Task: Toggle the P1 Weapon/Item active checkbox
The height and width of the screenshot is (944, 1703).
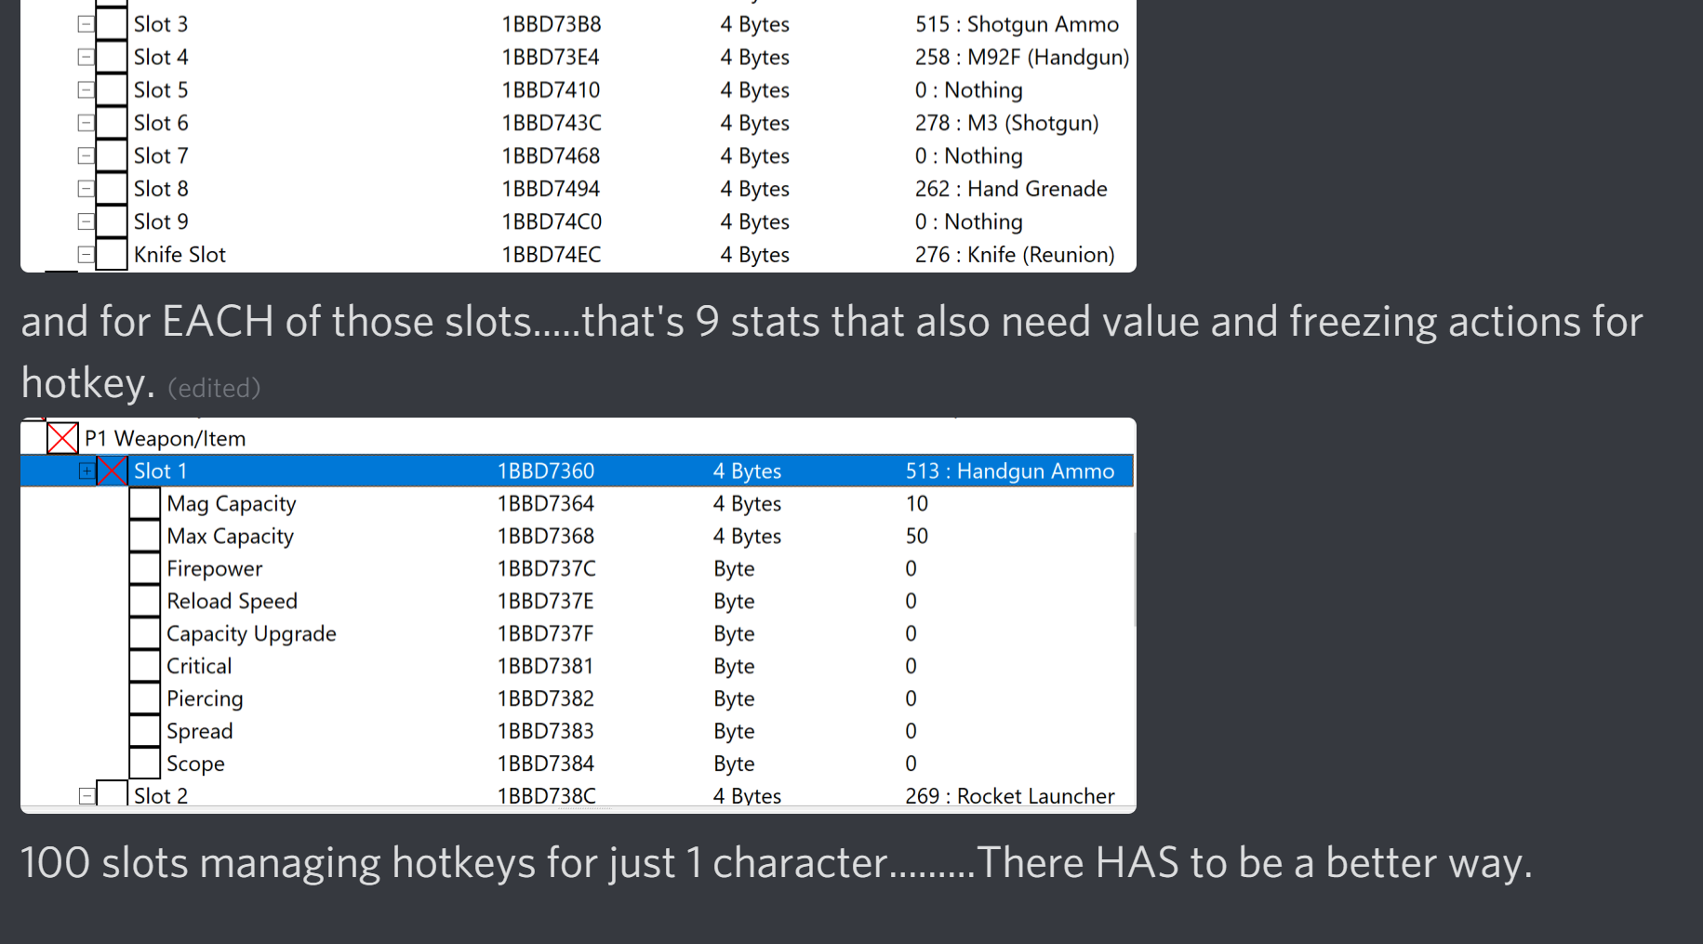Action: click(62, 438)
